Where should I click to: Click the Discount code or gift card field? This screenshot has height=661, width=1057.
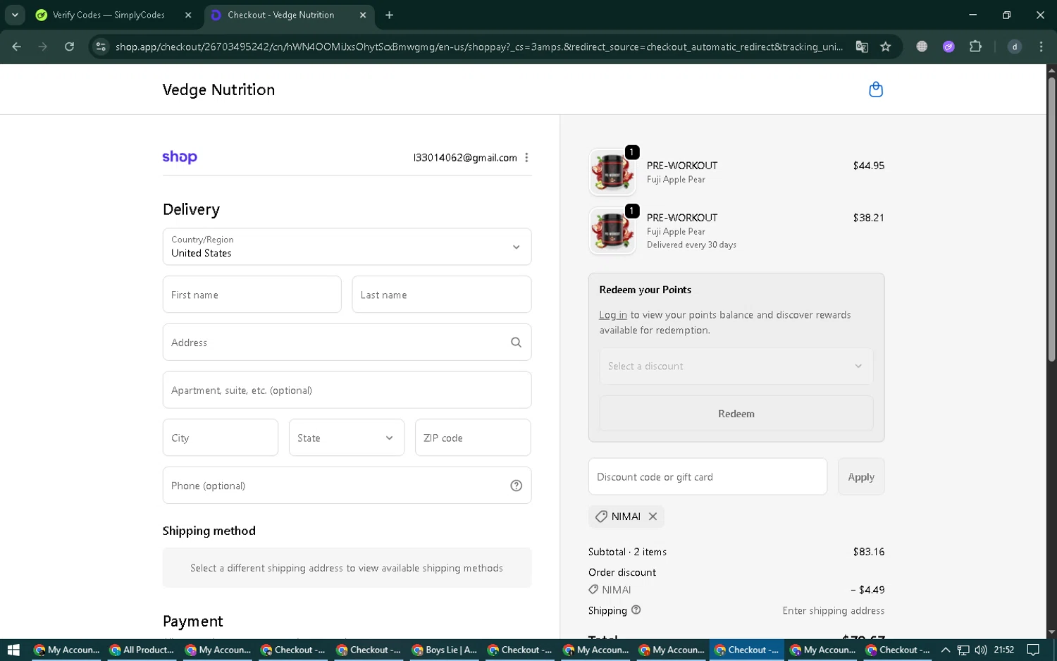(x=707, y=477)
